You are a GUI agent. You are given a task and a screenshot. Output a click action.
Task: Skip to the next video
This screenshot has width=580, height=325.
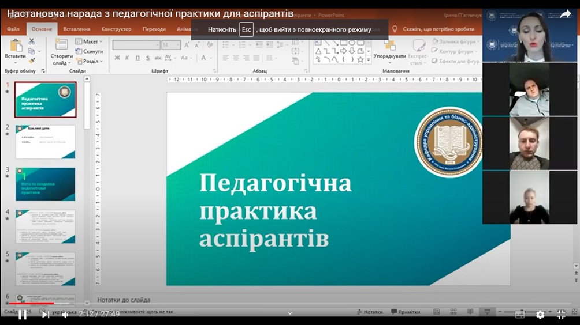[46, 315]
